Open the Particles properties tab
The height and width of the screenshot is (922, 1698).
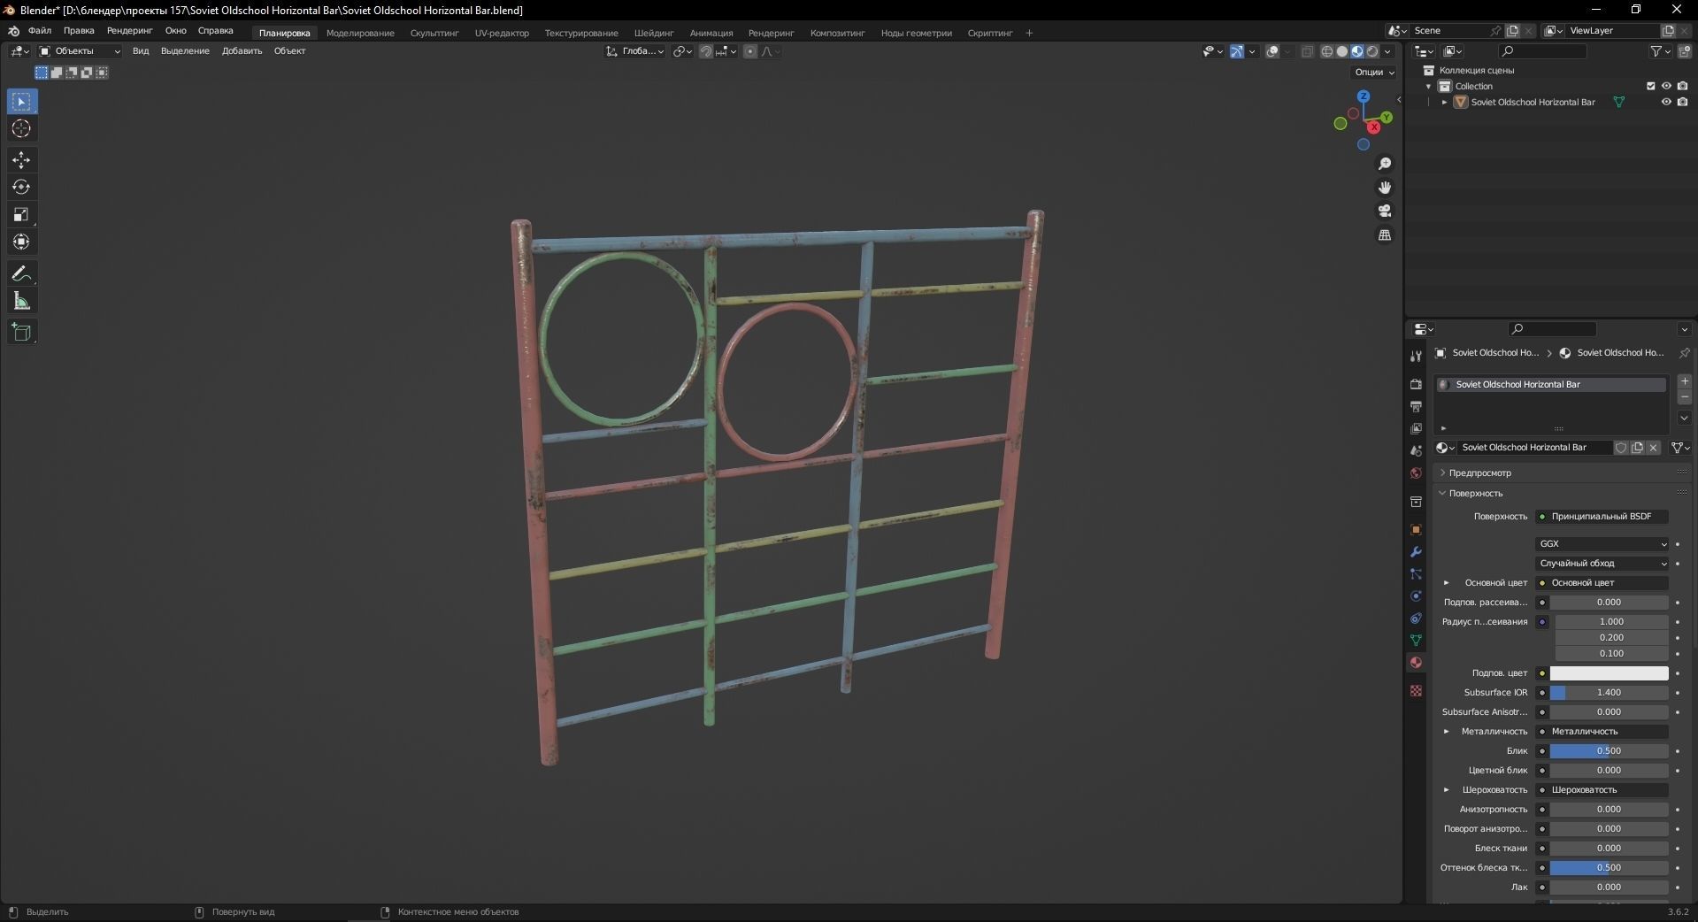(1416, 573)
